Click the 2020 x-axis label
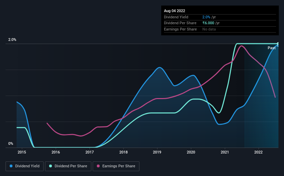Image resolution: width=284 pixels, height=176 pixels. [x=191, y=152]
